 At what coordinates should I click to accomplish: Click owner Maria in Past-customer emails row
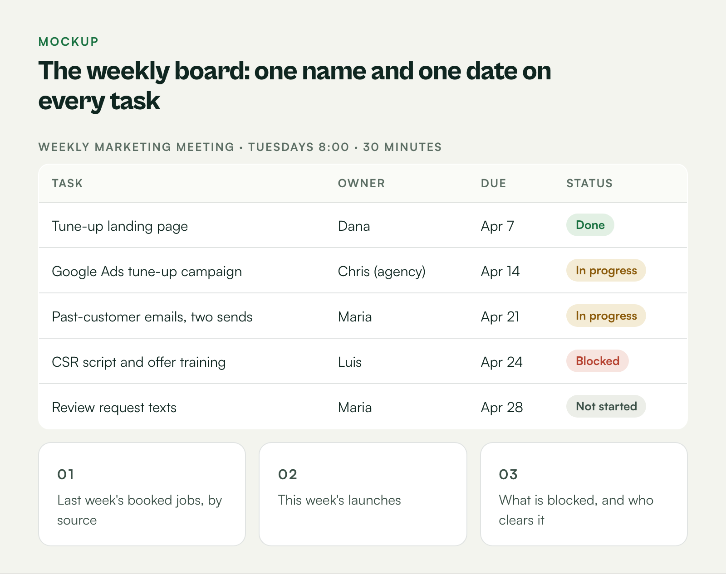[355, 316]
